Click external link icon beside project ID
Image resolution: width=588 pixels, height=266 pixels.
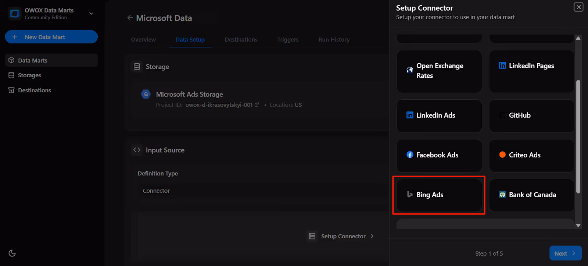(257, 105)
